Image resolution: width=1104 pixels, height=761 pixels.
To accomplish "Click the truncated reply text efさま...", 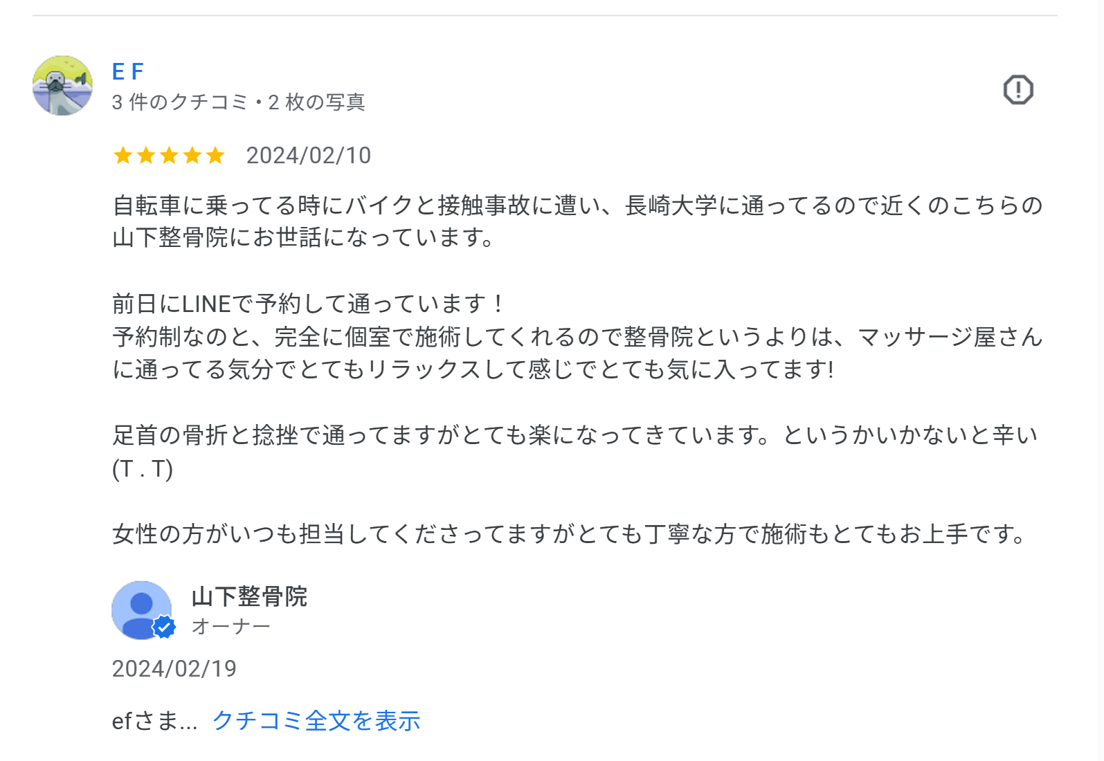I will tap(154, 721).
